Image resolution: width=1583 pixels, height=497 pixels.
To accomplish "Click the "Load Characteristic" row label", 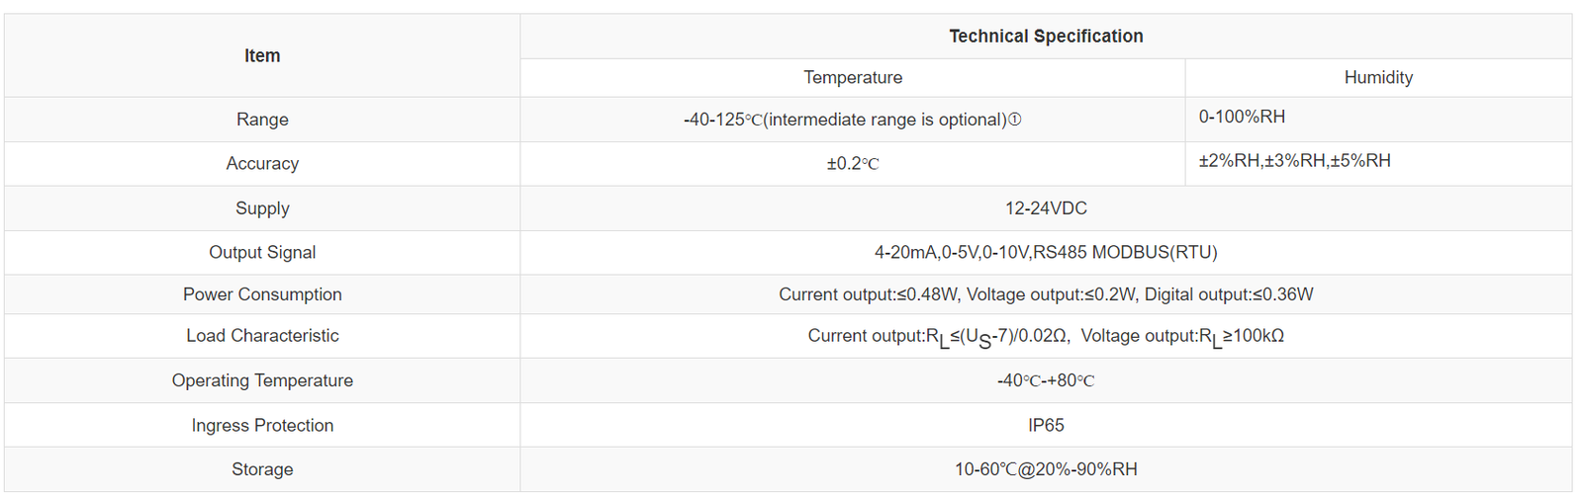I will [262, 336].
